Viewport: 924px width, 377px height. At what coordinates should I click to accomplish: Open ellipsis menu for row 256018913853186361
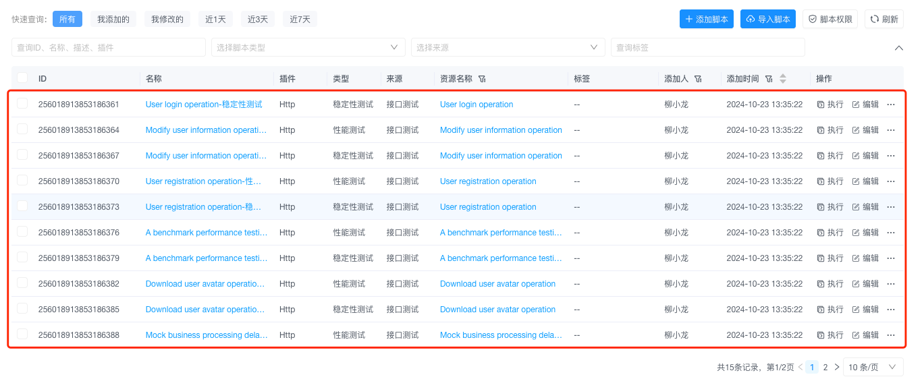891,105
